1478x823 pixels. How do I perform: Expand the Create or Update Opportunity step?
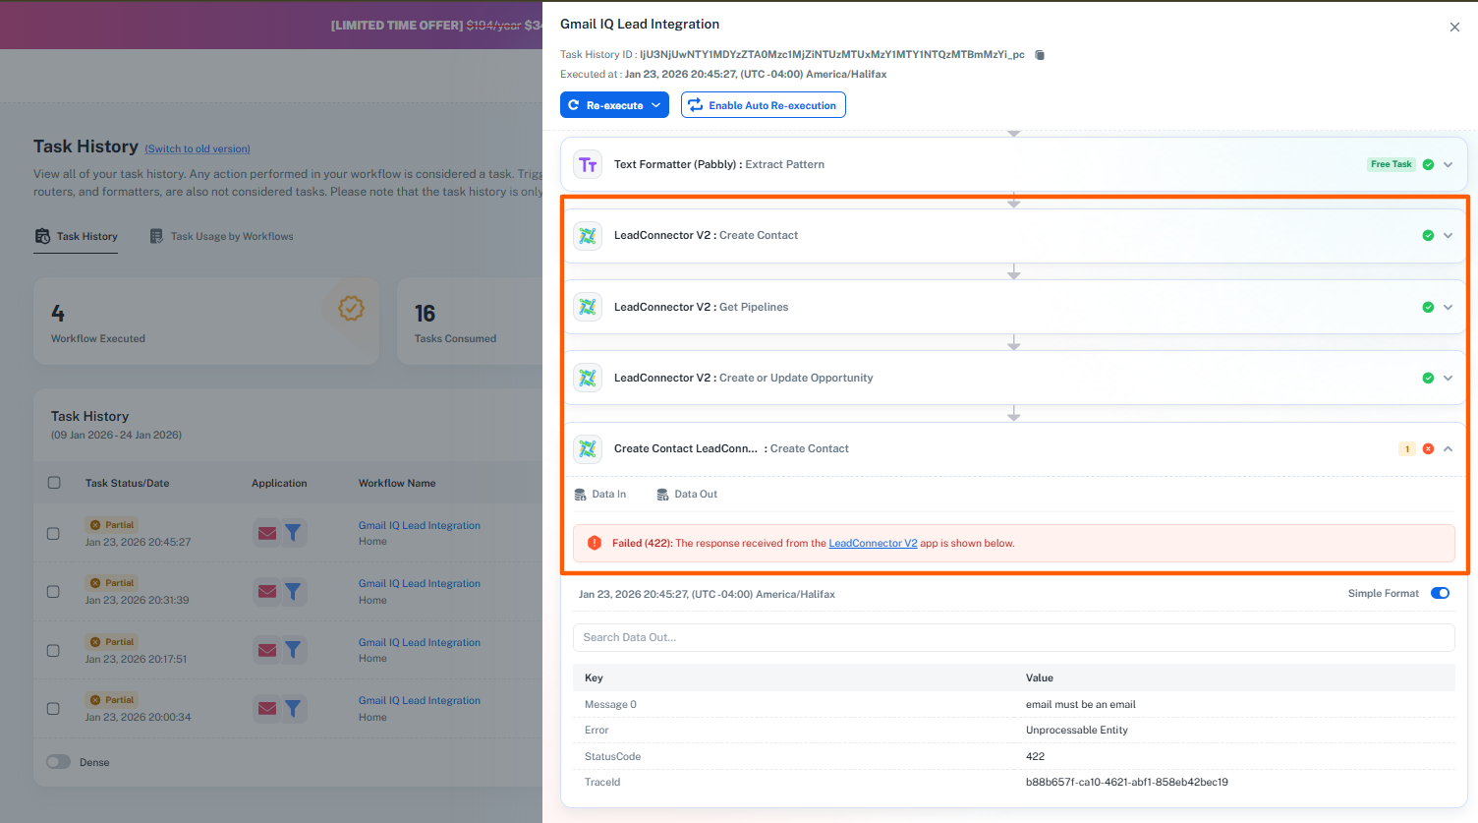point(1448,378)
